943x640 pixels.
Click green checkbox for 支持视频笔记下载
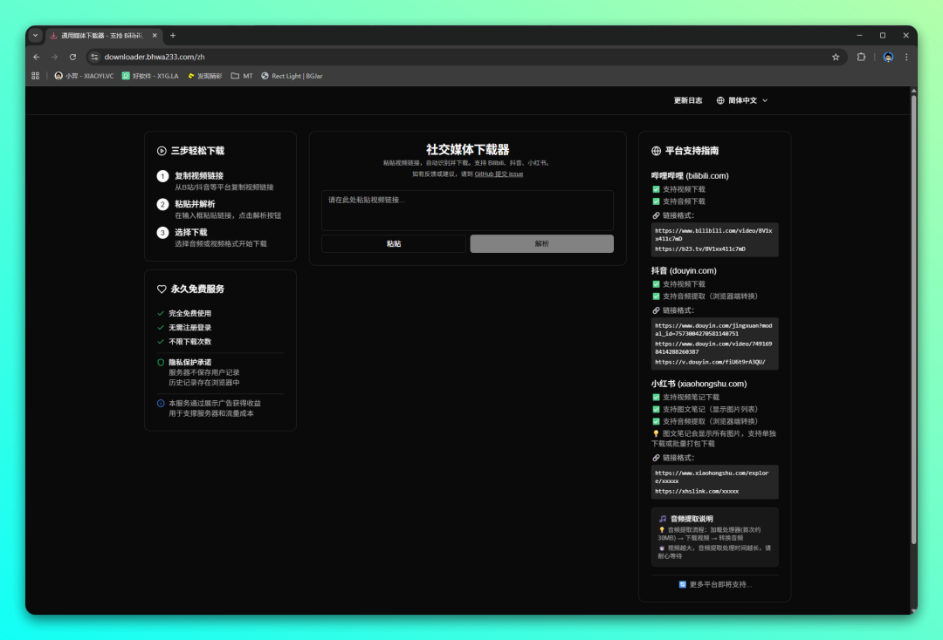pos(656,398)
